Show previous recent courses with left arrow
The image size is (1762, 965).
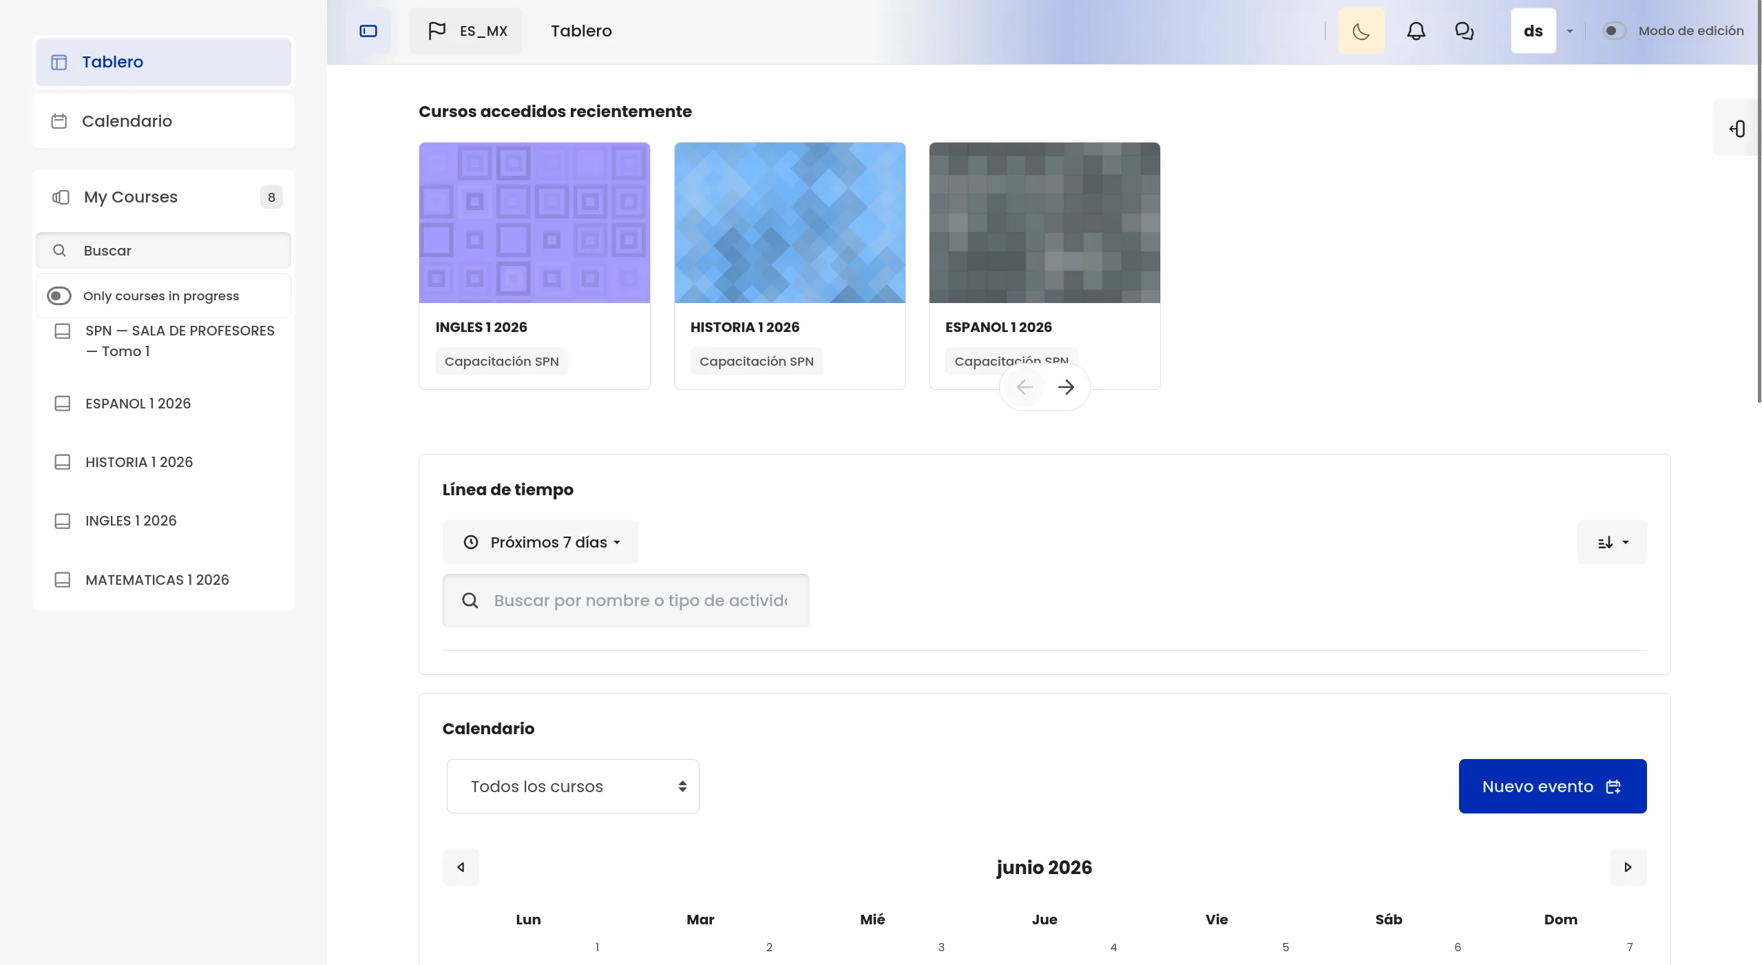[x=1025, y=387]
